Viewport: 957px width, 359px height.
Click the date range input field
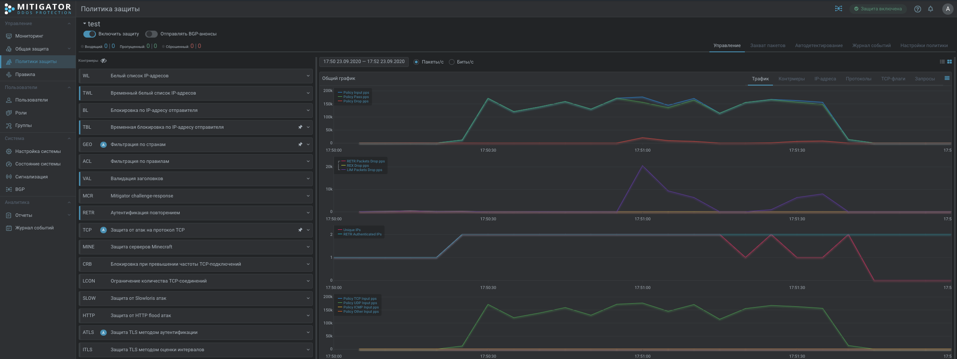click(364, 62)
